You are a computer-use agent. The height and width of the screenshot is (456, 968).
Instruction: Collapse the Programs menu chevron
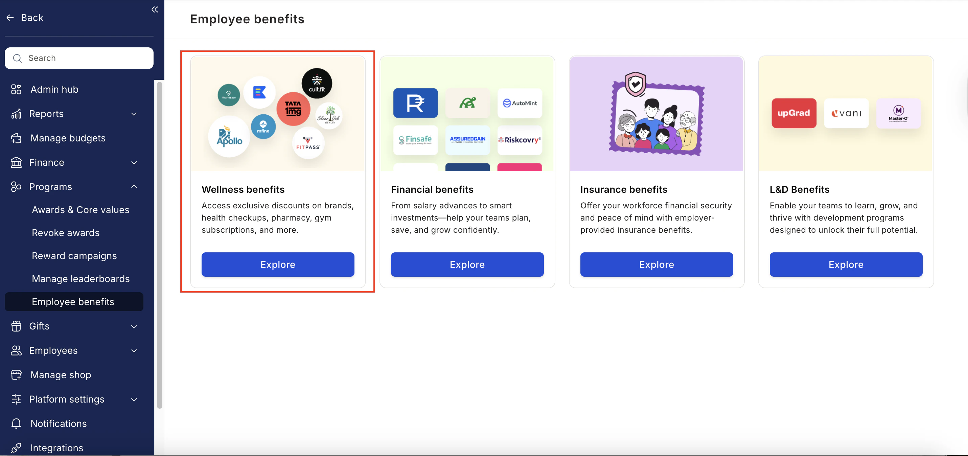(x=134, y=186)
